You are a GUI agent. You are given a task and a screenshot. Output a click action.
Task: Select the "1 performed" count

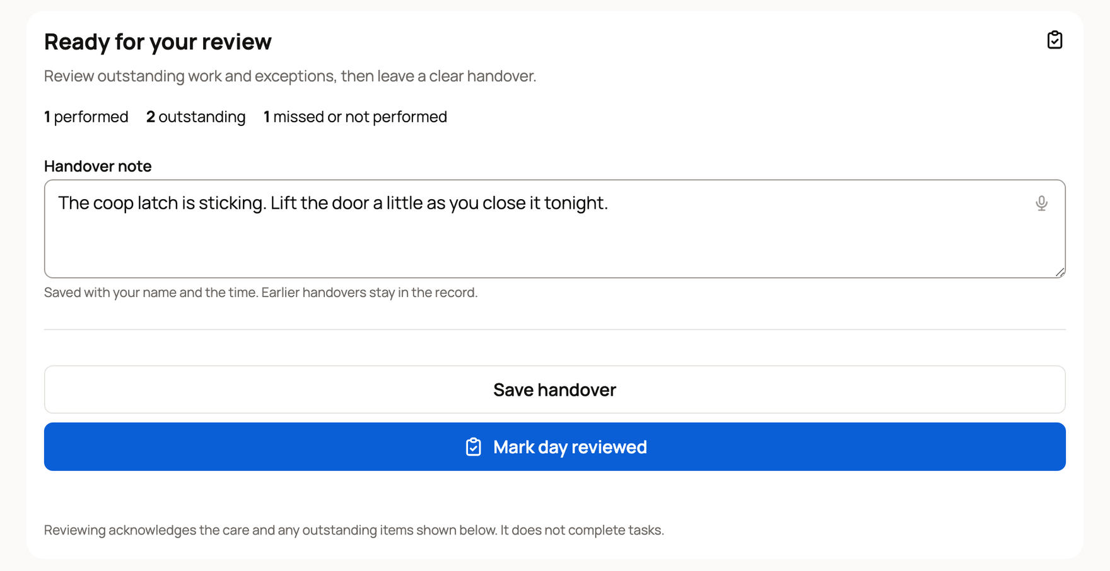(86, 117)
